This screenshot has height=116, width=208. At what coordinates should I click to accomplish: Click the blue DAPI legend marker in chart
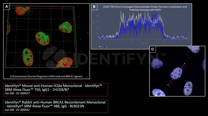[x=105, y=47]
